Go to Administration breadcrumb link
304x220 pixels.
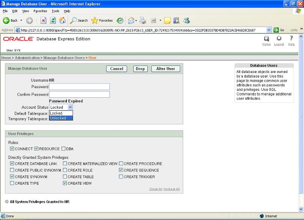pos(27,58)
